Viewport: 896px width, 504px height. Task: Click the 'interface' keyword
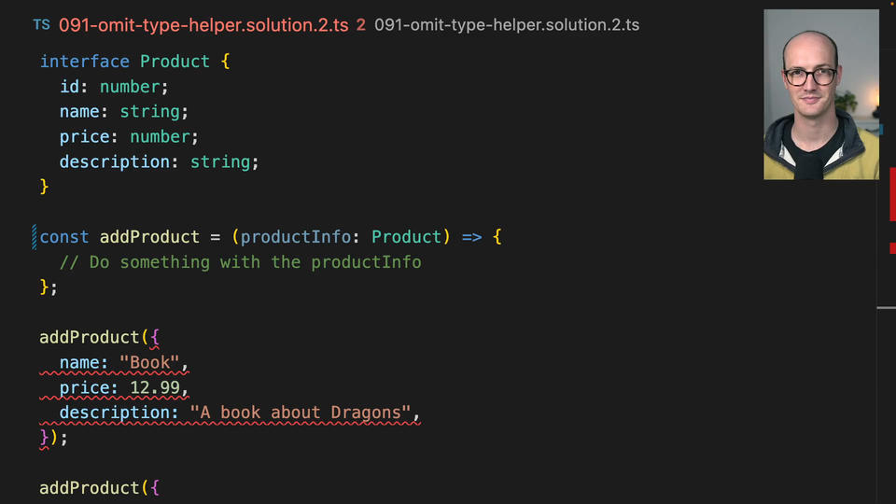84,62
